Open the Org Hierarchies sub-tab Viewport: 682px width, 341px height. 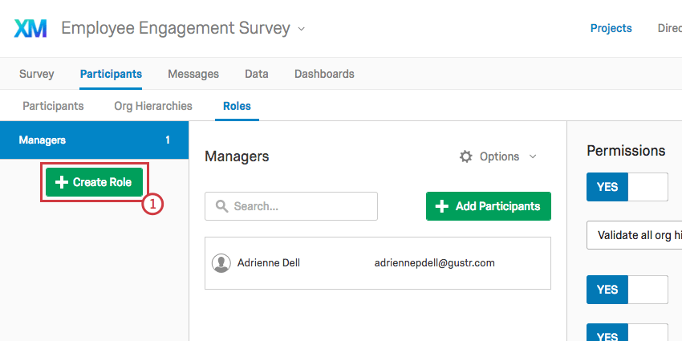point(153,106)
